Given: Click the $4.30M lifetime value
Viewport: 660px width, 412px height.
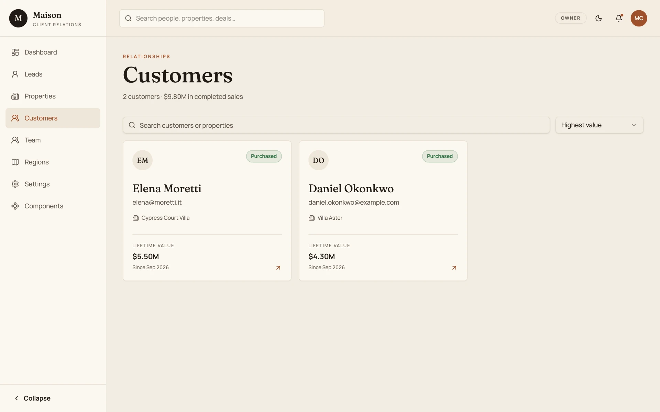Looking at the screenshot, I should pyautogui.click(x=322, y=256).
